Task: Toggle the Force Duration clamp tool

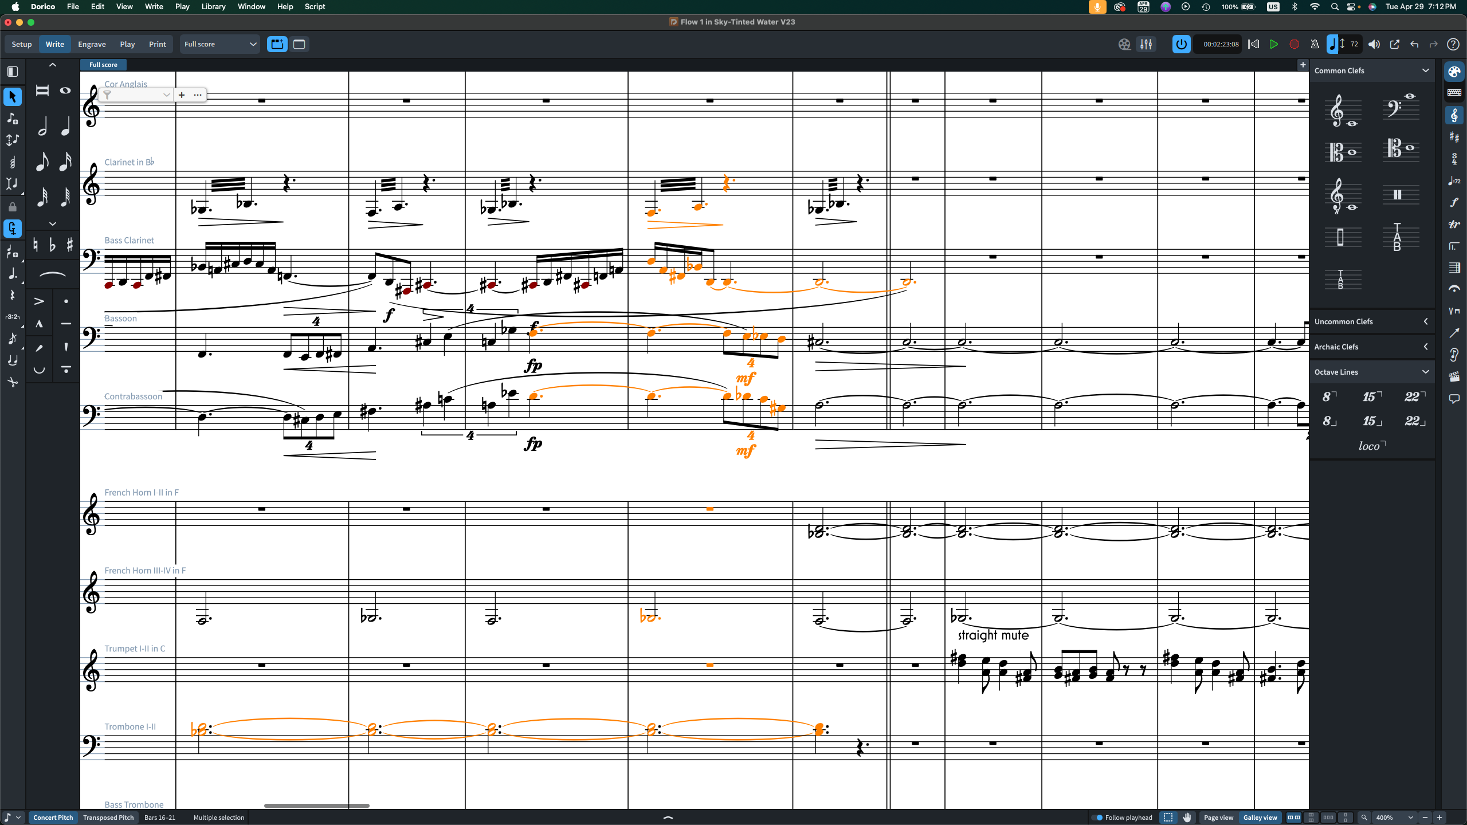Action: coord(13,229)
